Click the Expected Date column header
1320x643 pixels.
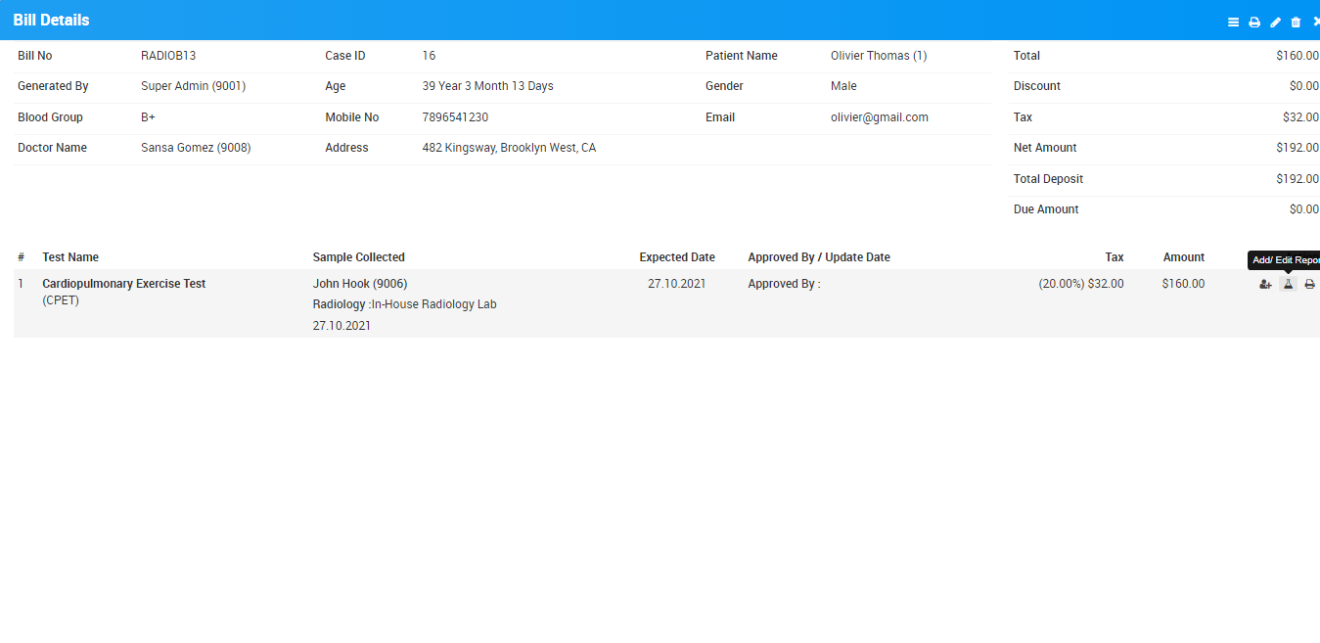click(x=677, y=257)
